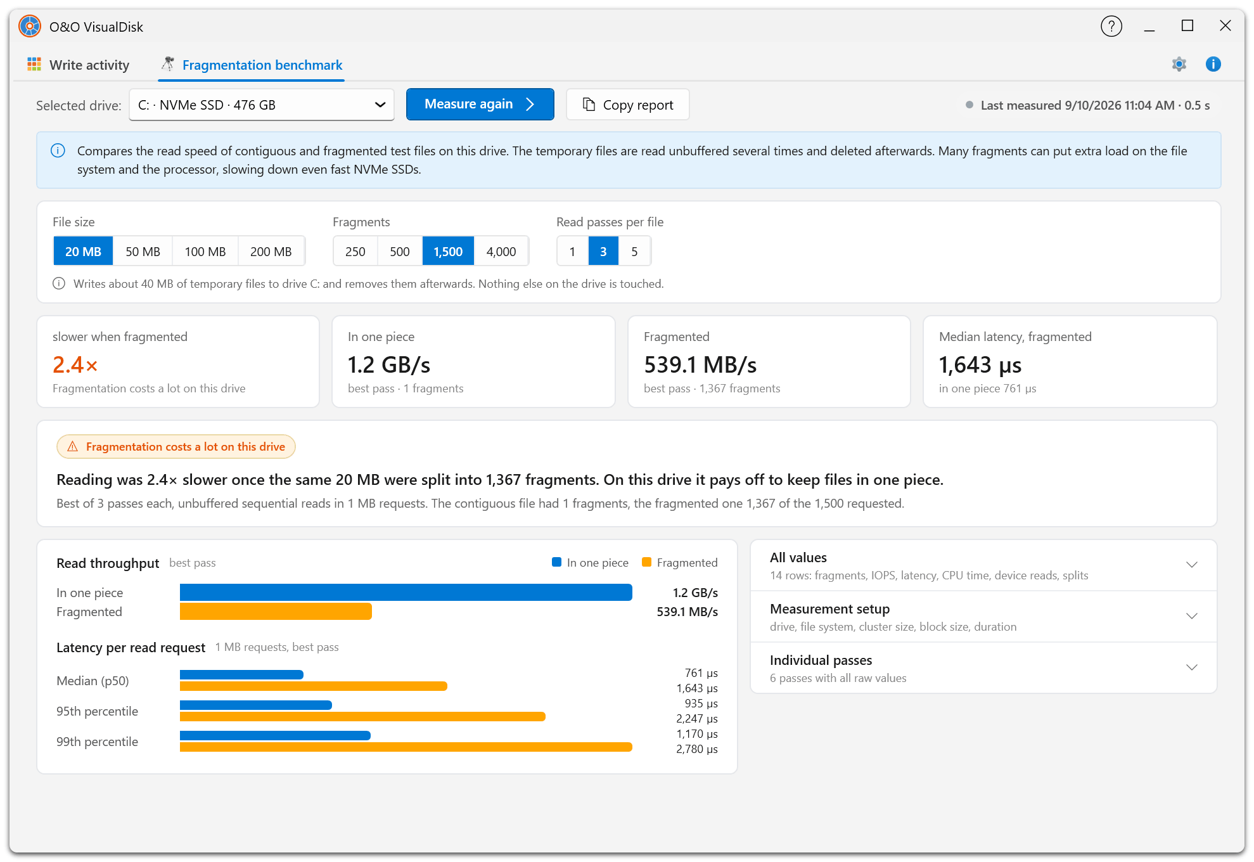Choose 20 MB file size

coord(83,252)
